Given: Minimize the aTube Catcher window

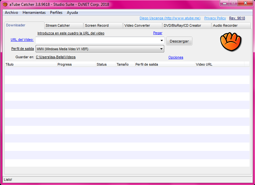Looking at the screenshot, I should pos(225,3).
